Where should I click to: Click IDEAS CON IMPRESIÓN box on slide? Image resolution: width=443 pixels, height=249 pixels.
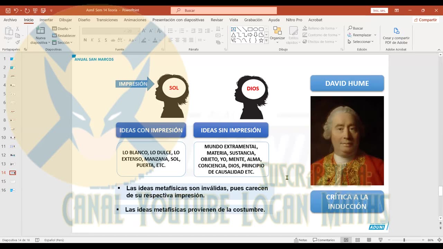point(151,130)
